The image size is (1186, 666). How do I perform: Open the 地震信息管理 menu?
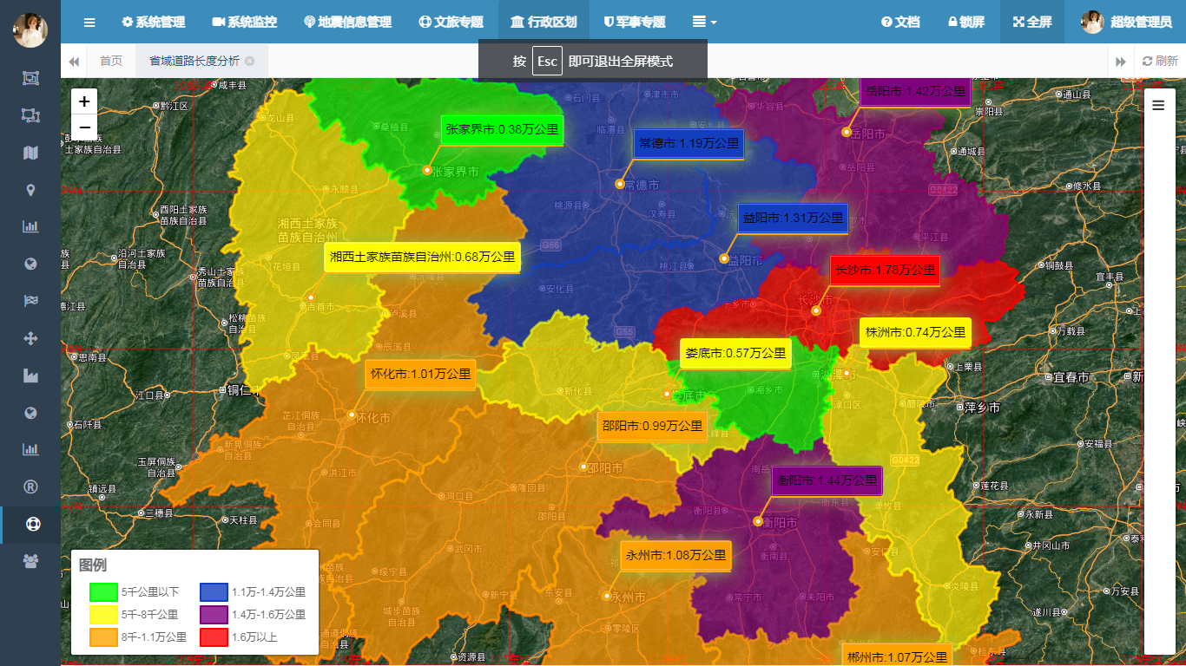(x=347, y=22)
